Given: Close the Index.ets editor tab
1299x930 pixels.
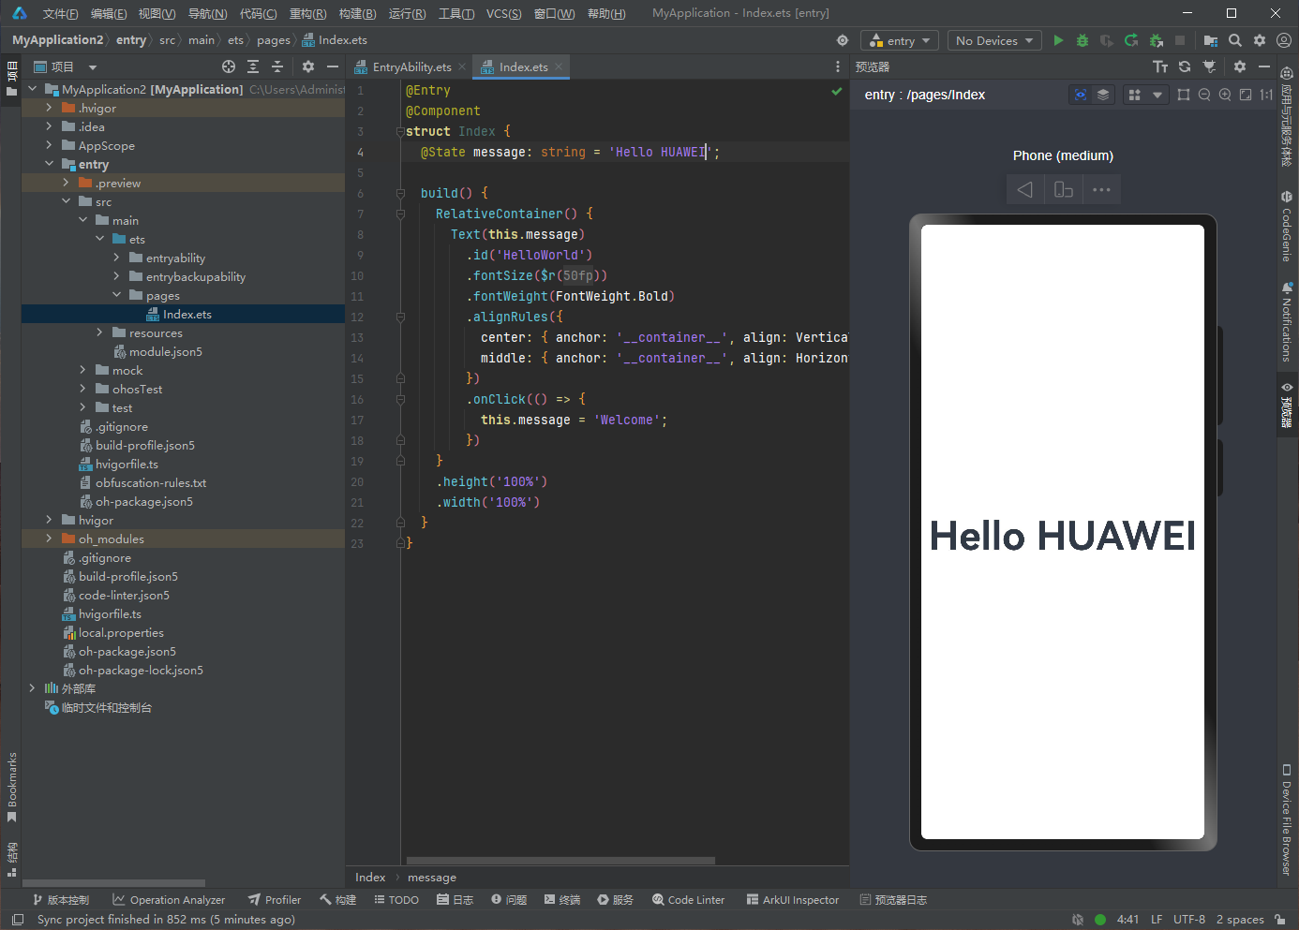Looking at the screenshot, I should click(x=559, y=66).
